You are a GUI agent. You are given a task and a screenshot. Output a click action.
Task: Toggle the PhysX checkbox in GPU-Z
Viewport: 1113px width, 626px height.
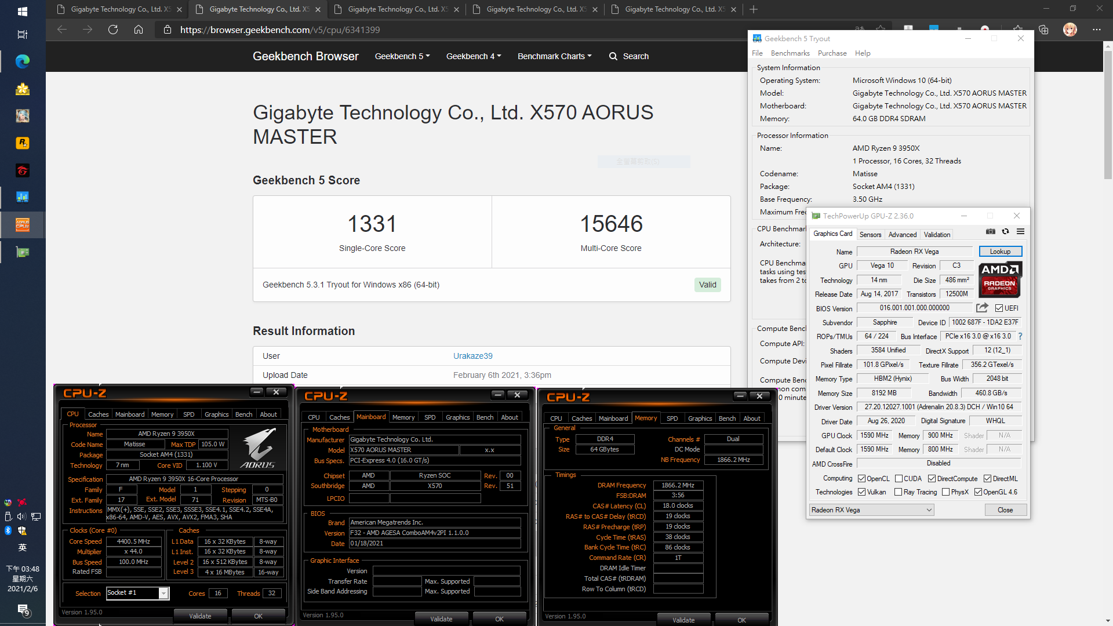[946, 492]
